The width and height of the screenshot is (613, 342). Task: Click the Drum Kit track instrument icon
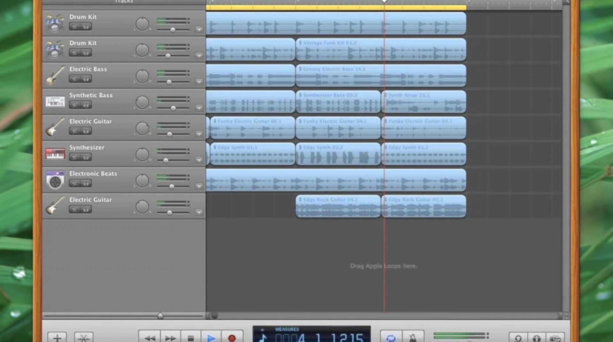click(x=55, y=23)
